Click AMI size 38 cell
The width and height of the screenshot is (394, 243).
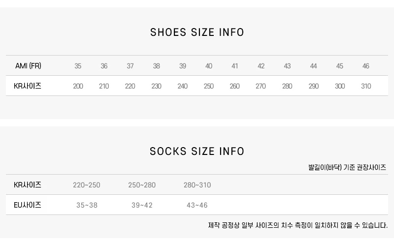pos(156,66)
